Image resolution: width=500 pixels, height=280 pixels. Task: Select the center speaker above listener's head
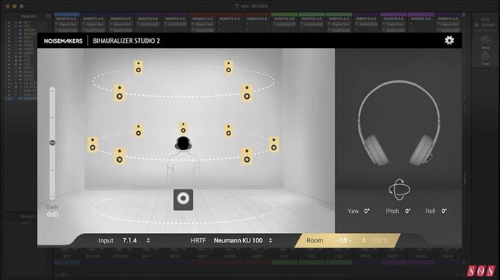(183, 127)
